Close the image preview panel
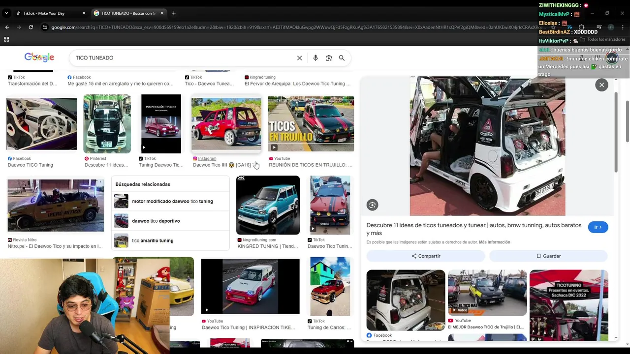This screenshot has width=630, height=354. [x=601, y=85]
